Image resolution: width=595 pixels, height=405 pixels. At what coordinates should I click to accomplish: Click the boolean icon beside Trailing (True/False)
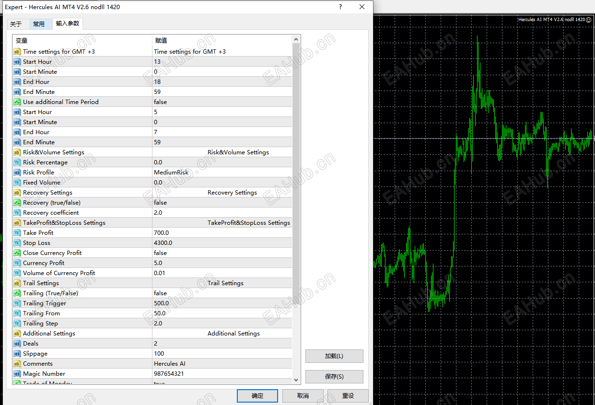pos(17,293)
